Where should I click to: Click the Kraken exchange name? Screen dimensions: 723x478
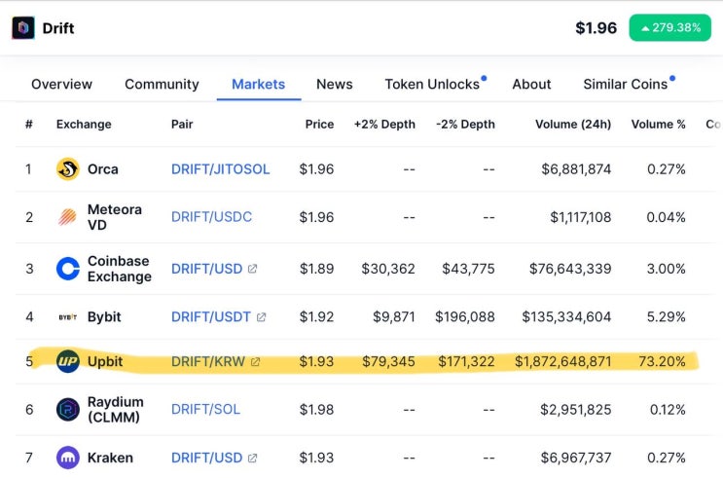click(x=110, y=458)
